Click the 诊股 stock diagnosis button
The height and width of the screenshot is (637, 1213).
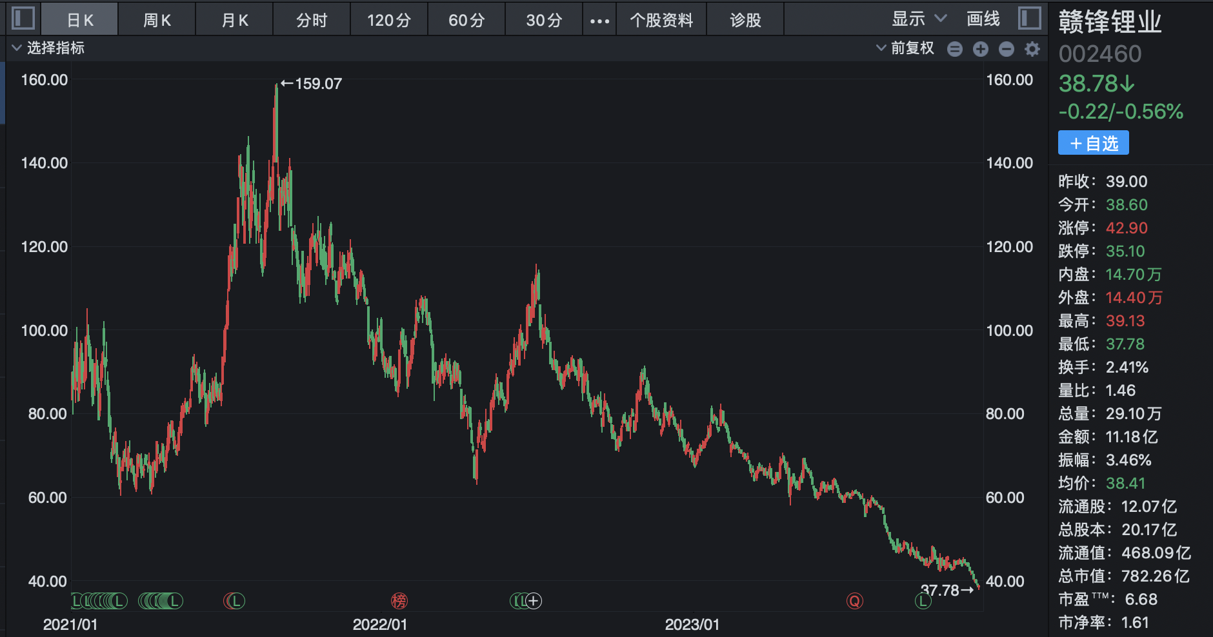(x=745, y=20)
